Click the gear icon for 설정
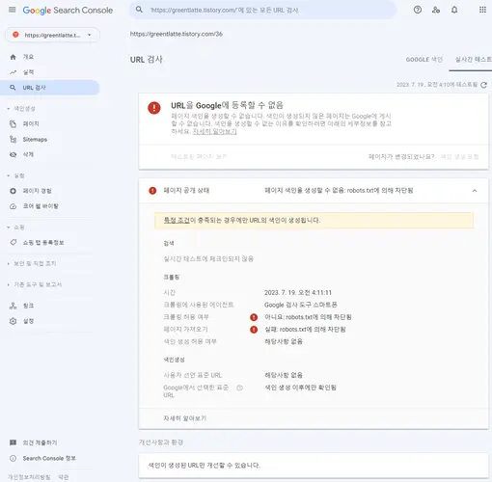492x482 pixels. point(13,321)
